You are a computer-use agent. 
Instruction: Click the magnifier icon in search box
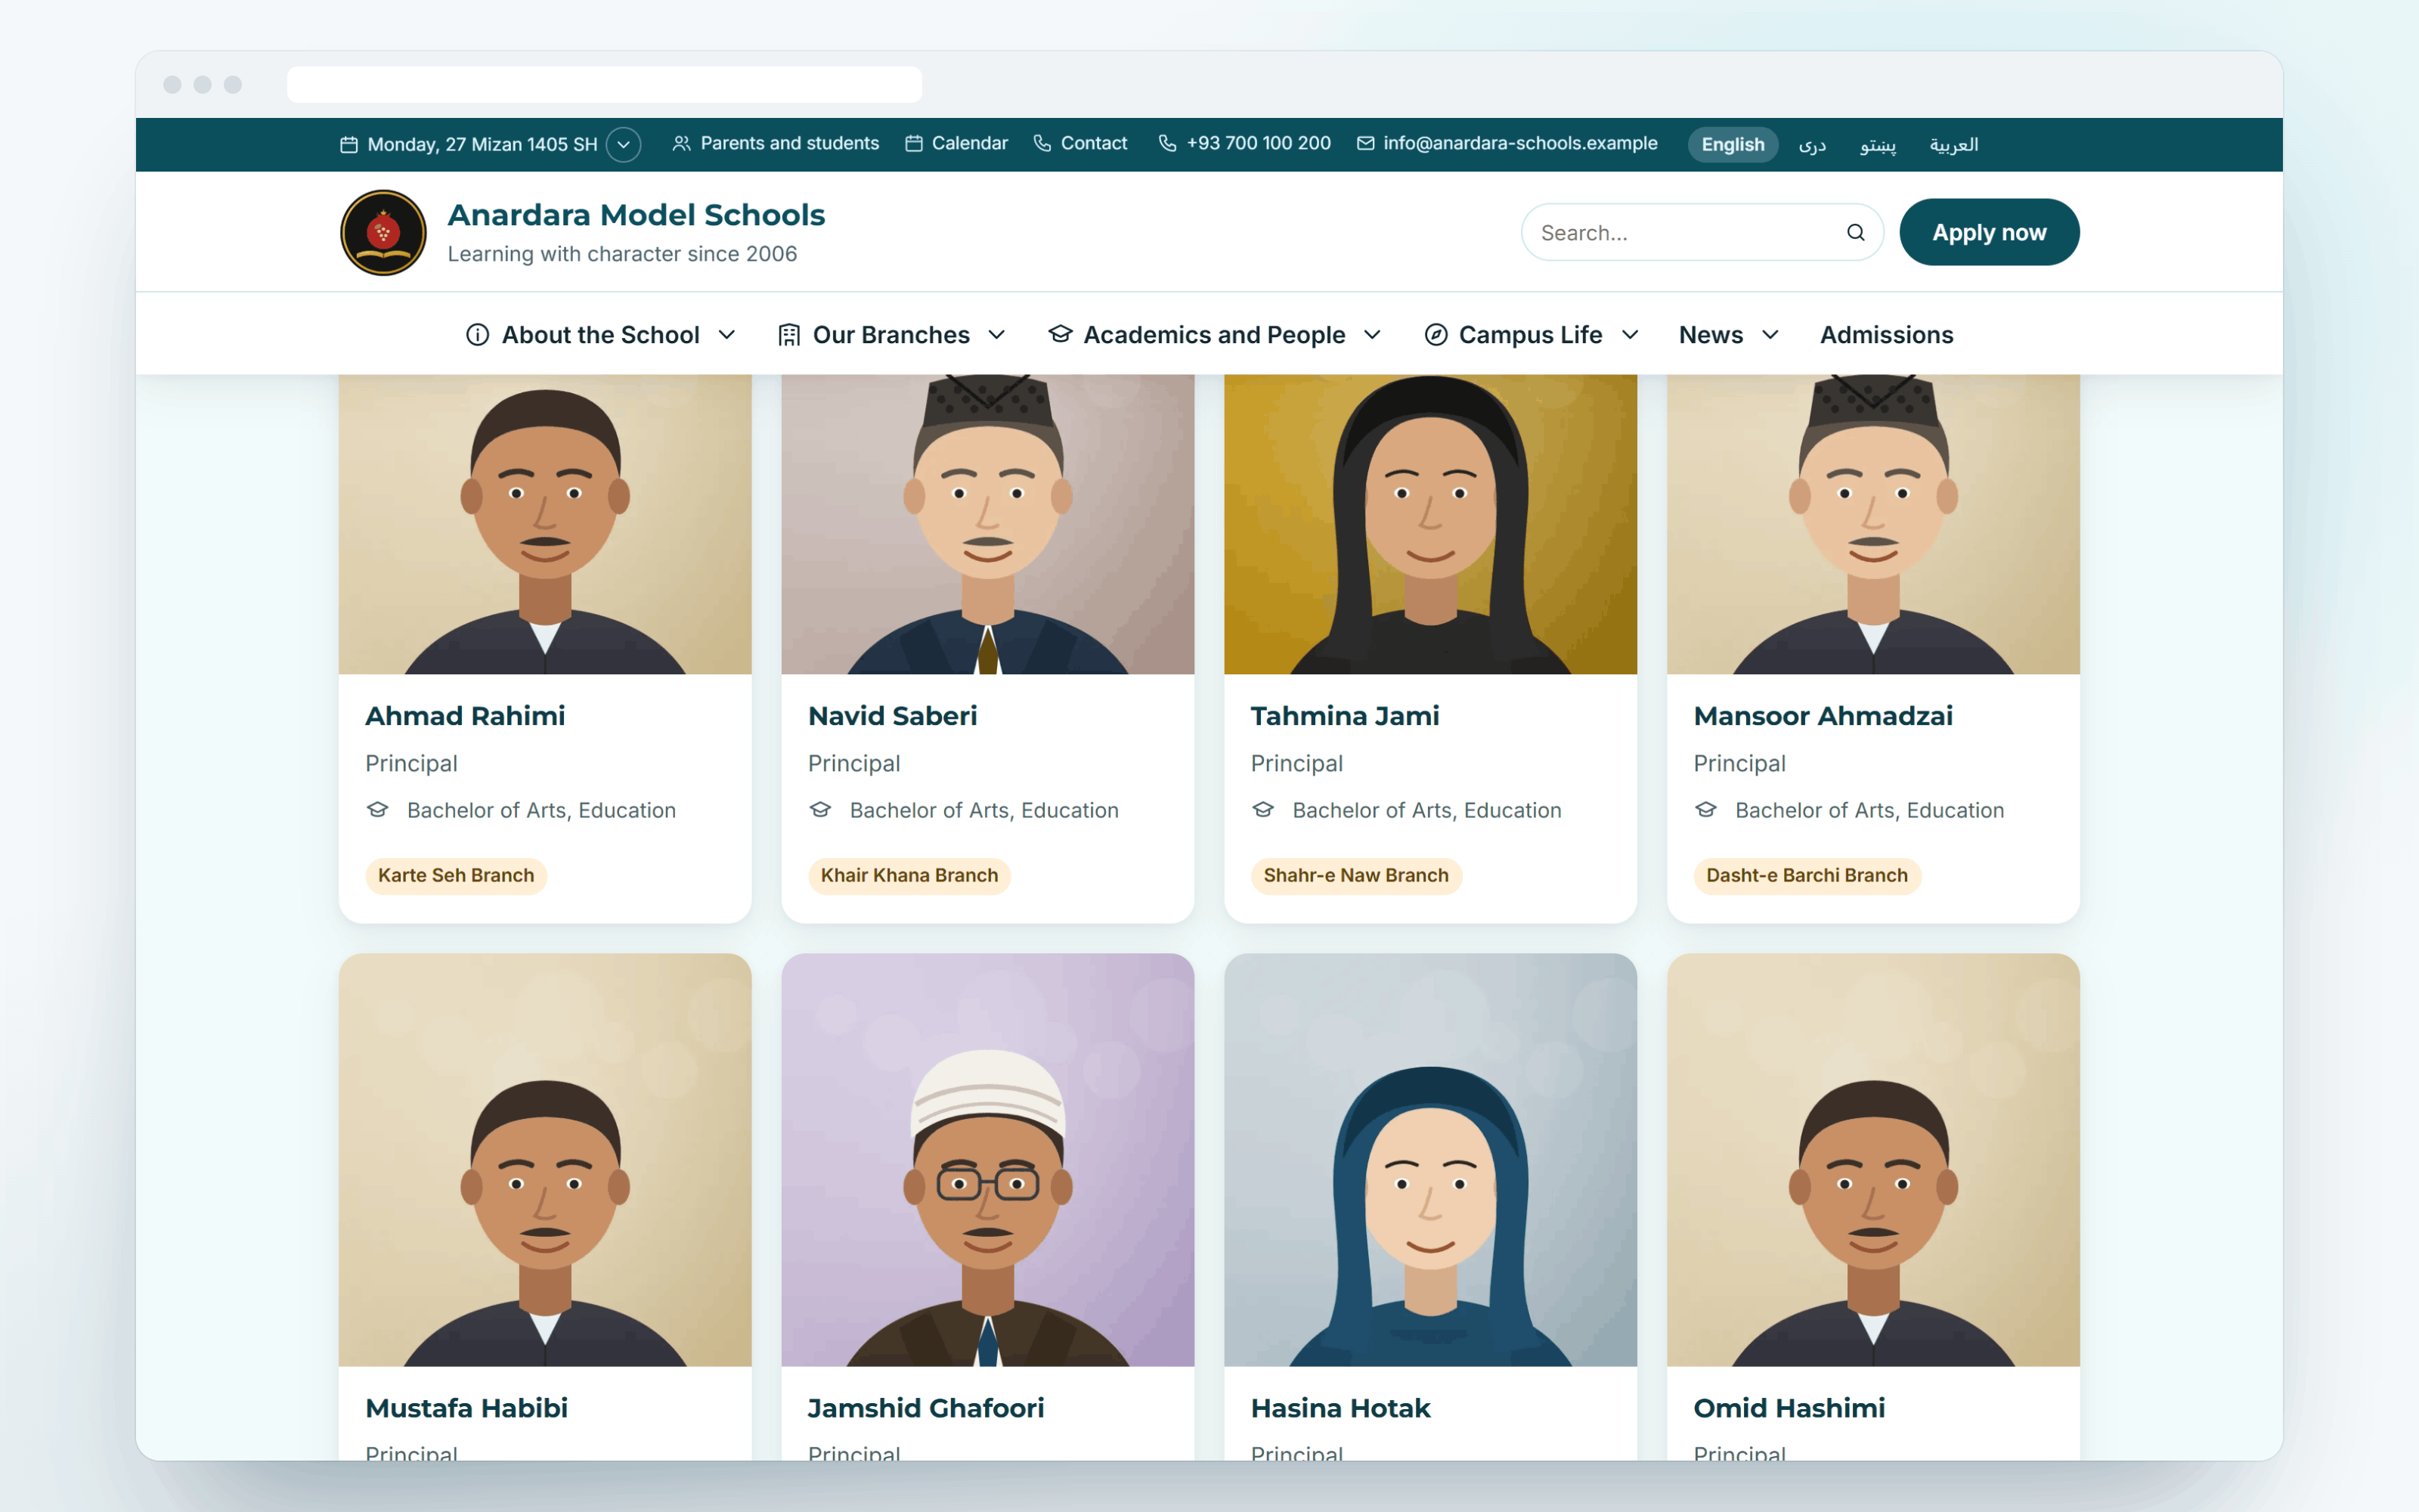1855,233
